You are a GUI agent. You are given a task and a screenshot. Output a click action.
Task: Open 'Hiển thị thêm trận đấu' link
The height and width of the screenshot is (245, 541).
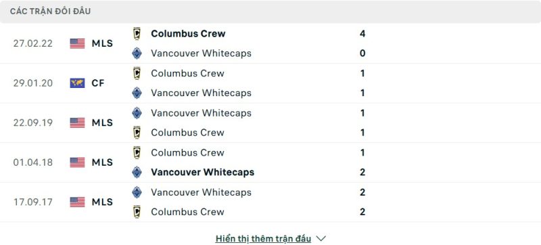pos(263,238)
